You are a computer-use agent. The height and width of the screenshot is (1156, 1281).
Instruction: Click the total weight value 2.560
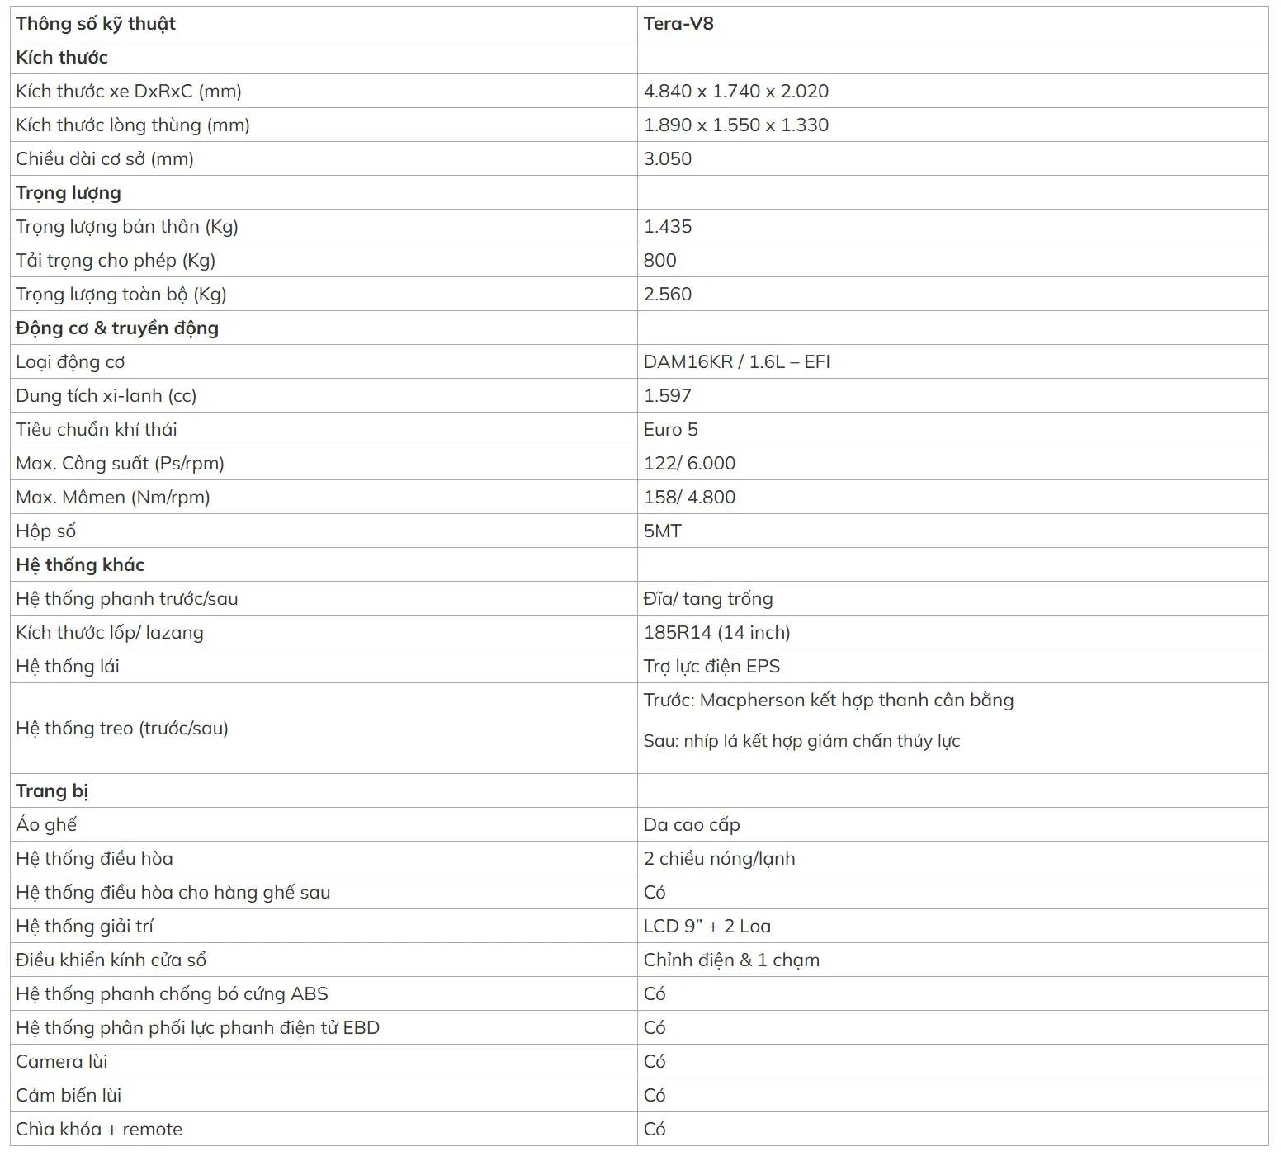(x=668, y=295)
